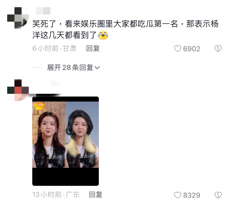Reply to the 6小时前 comment with 回复
Image resolution: width=231 pixels, height=205 pixels.
93,49
